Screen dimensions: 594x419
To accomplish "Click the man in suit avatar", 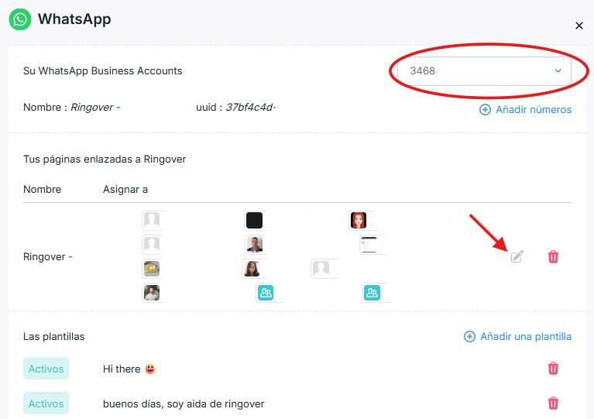I will (254, 245).
